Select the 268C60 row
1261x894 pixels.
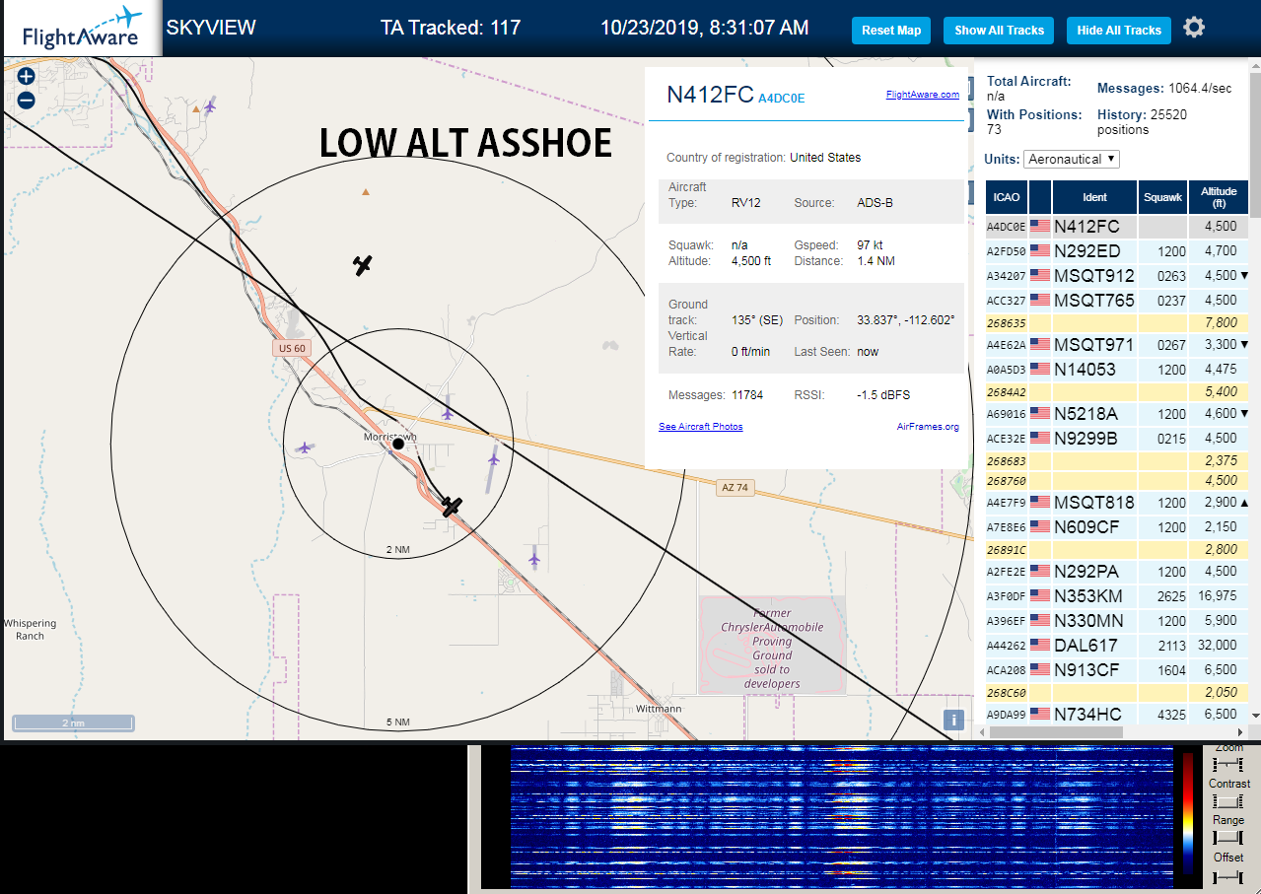point(1117,693)
